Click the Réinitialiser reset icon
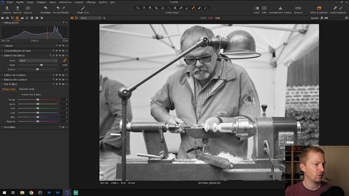349x196 pixels. [46, 8]
